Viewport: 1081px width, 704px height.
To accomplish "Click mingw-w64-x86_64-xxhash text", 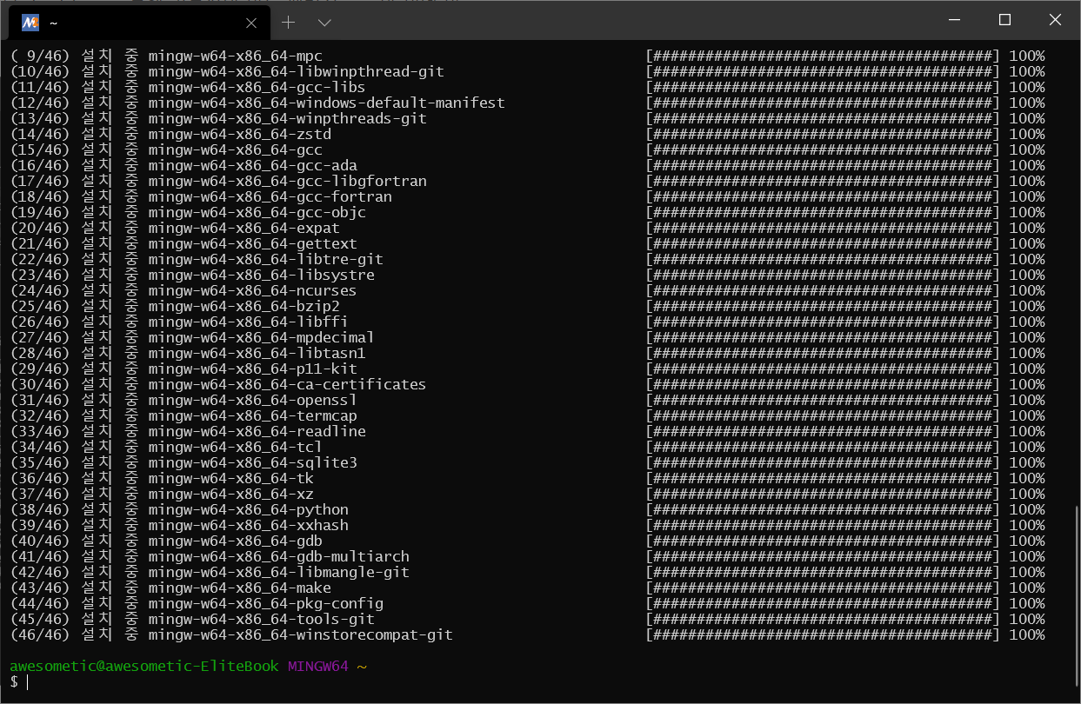I will coord(249,525).
